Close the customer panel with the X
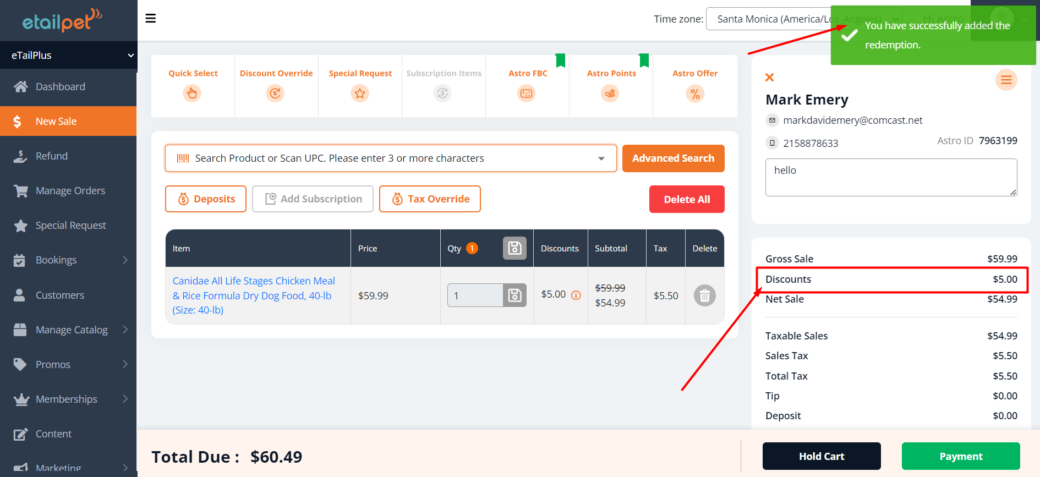The height and width of the screenshot is (477, 1040). (770, 78)
